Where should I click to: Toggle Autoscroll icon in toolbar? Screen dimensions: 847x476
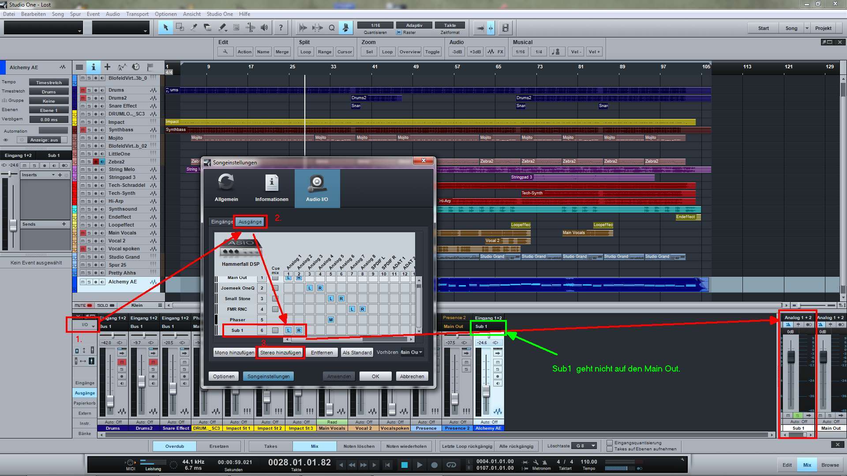(480, 28)
